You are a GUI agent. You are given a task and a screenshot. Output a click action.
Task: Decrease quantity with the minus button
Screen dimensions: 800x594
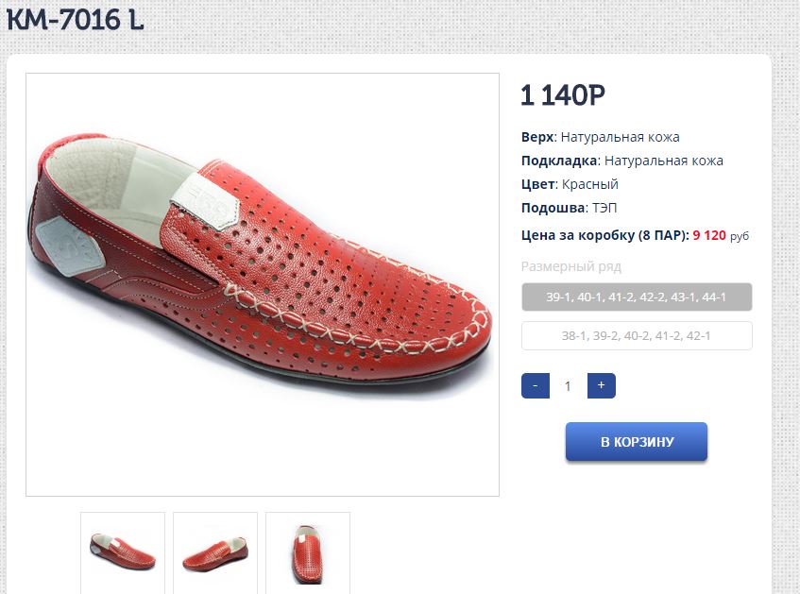tap(536, 385)
